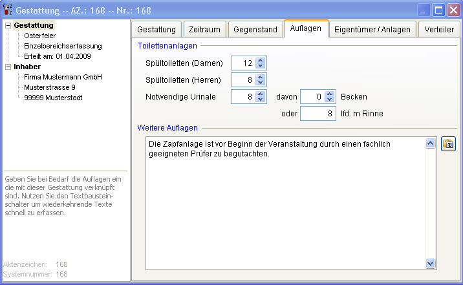Select Osterfeier in the tree
Screen dimensions: 463x285
[x=39, y=36]
